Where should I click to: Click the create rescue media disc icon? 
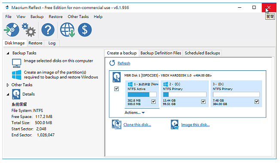(x=12, y=30)
